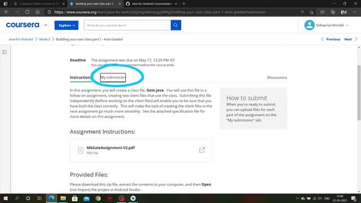Viewport: 361px width, 203px height.
Task: Close the Coursera Online Courses tab
Action: pyautogui.click(x=64, y=4)
